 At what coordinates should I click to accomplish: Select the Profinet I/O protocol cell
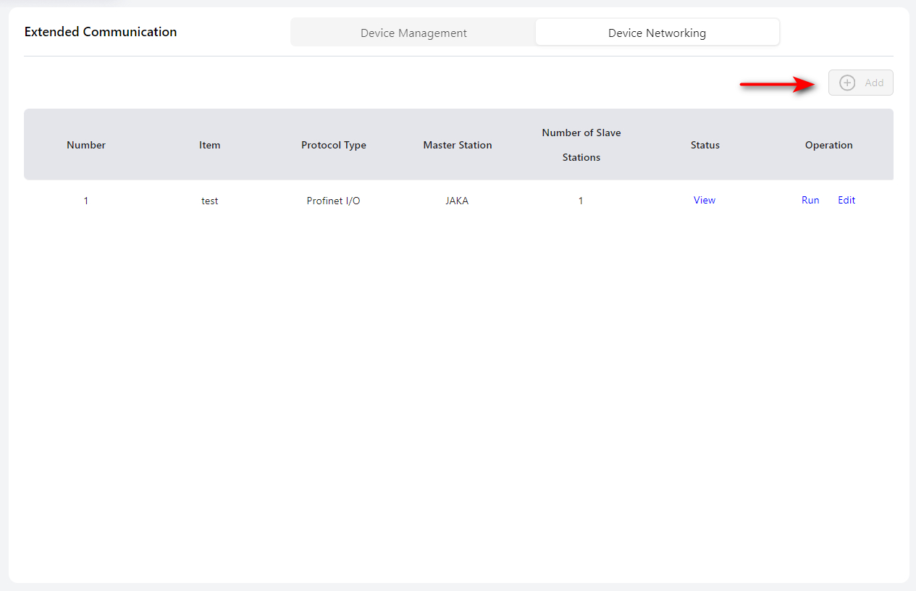(333, 201)
